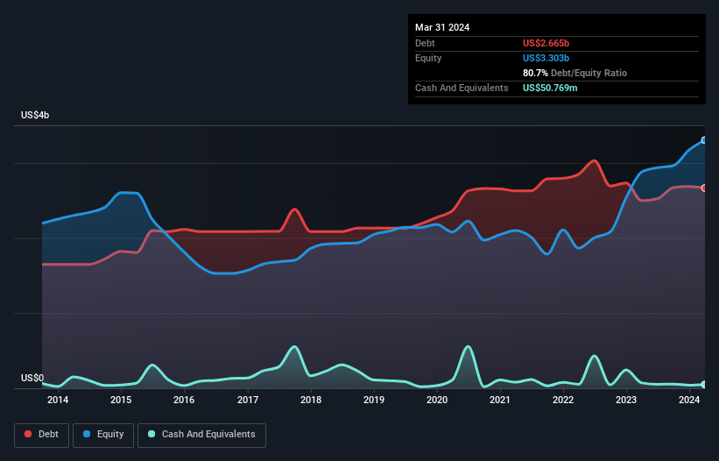Click the 2024 x-axis label
The width and height of the screenshot is (719, 461).
[x=689, y=400]
